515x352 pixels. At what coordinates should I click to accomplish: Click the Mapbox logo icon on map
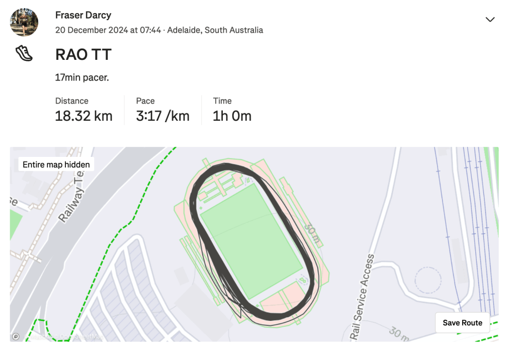point(16,336)
